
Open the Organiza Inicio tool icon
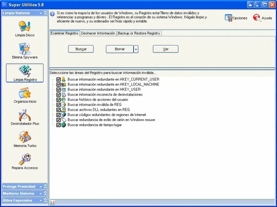pyautogui.click(x=25, y=92)
